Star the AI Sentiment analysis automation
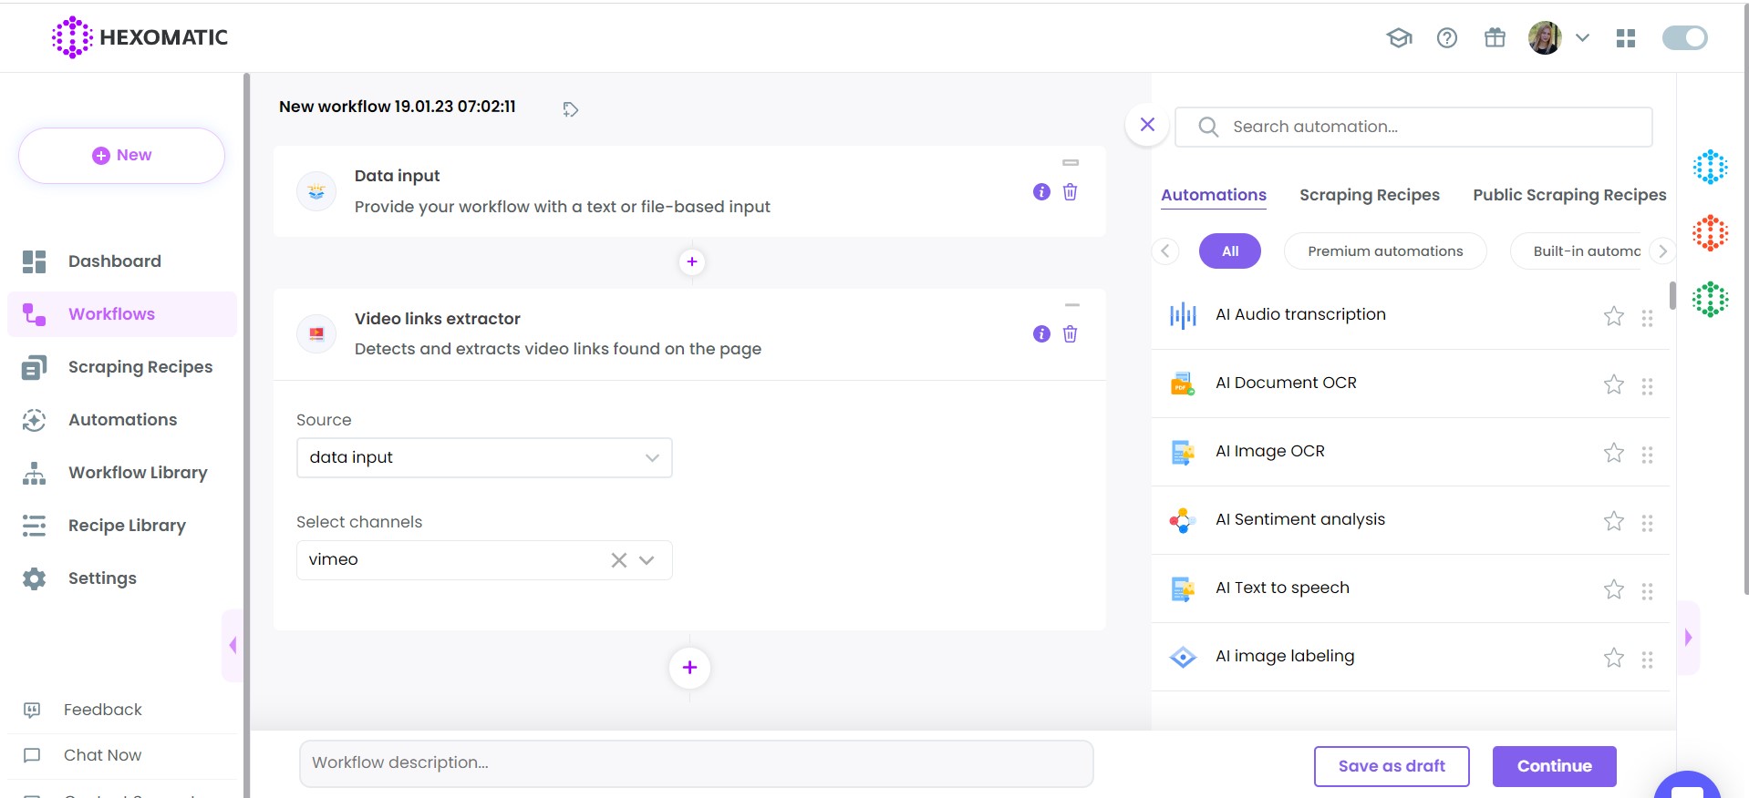The width and height of the screenshot is (1749, 798). pos(1613,521)
